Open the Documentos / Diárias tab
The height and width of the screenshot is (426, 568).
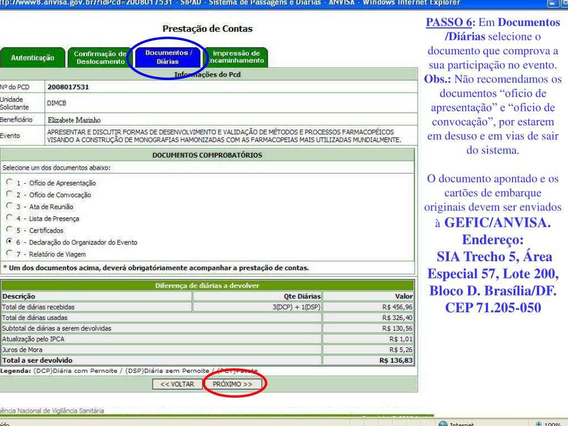coord(168,57)
